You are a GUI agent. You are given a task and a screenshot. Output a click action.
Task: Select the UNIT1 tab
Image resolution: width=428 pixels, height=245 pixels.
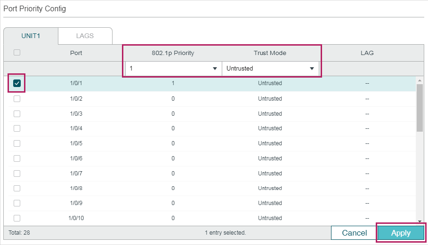31,36
